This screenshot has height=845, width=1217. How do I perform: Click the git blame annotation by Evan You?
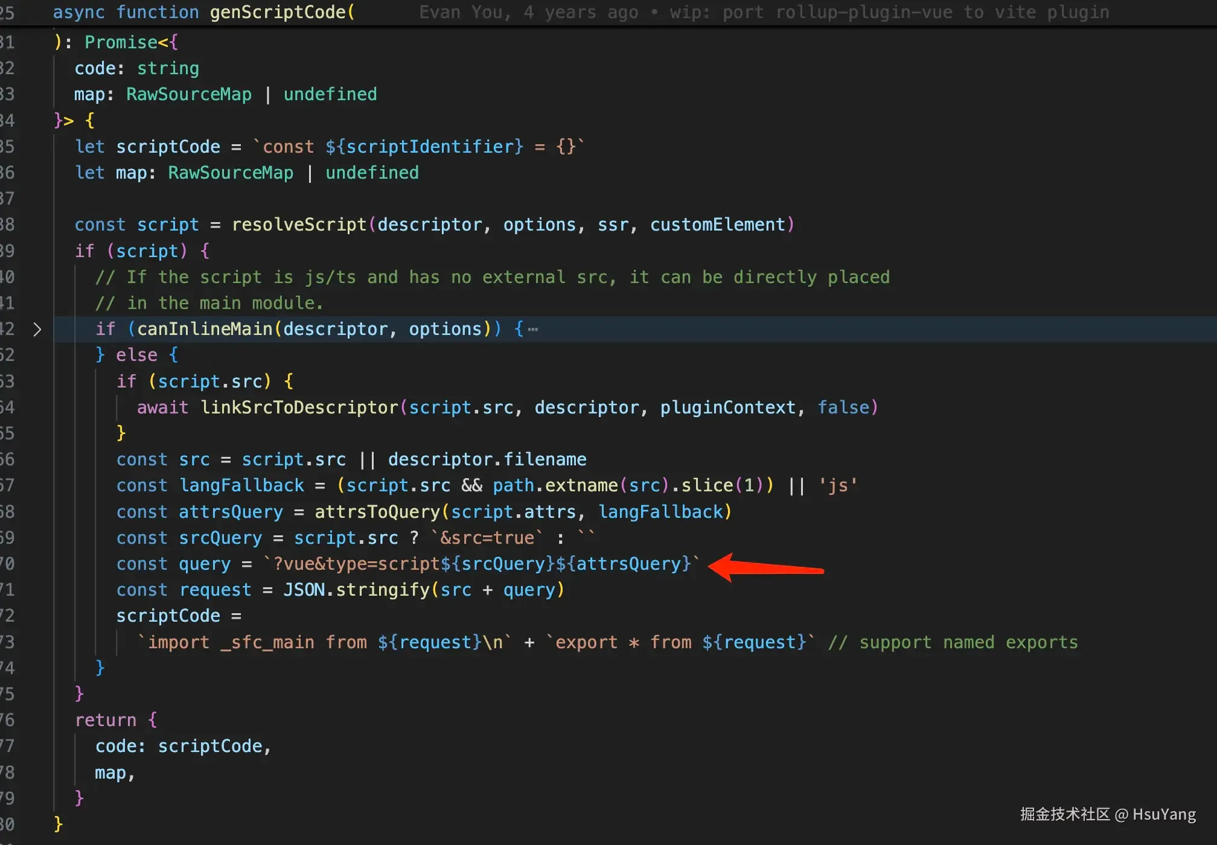coord(764,12)
